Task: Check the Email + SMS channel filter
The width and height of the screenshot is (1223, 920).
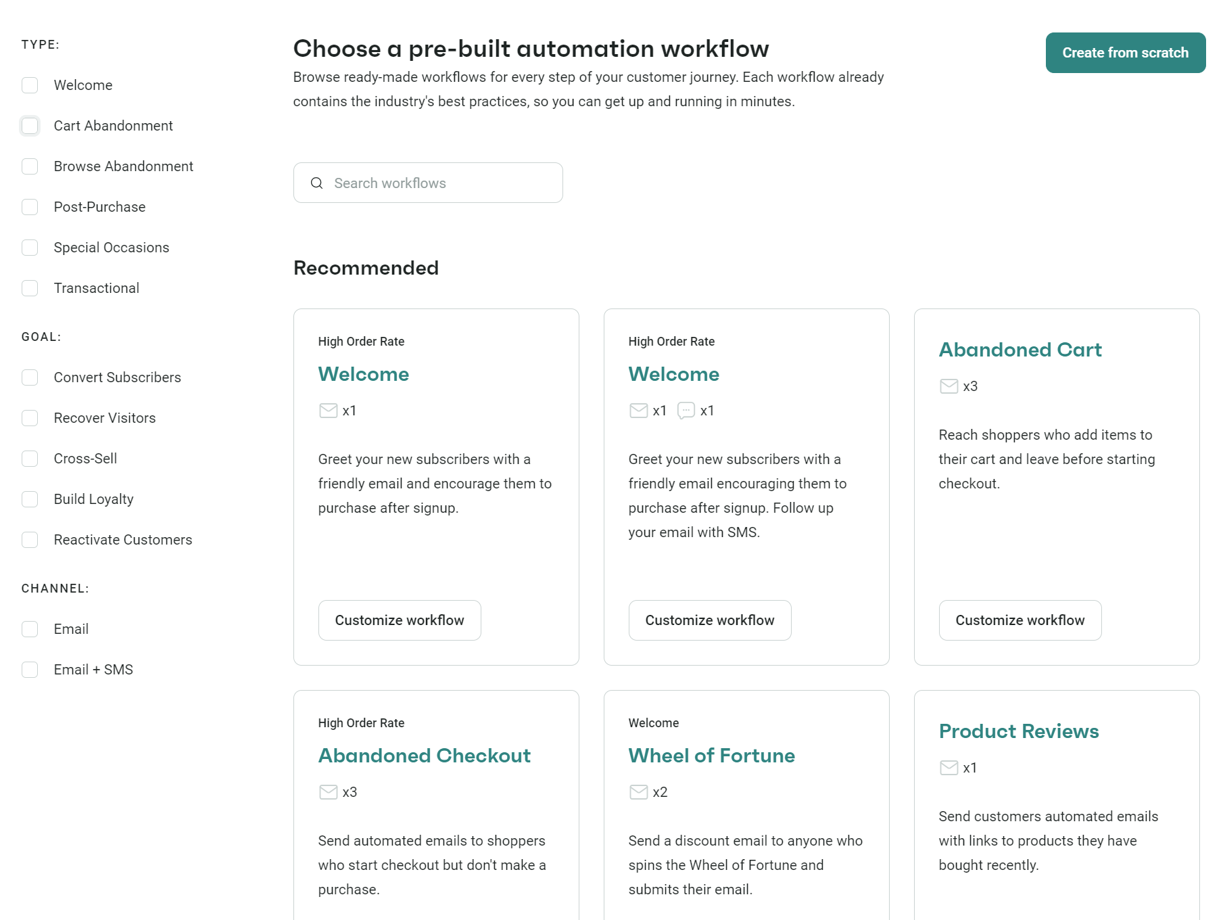Action: pyautogui.click(x=30, y=670)
